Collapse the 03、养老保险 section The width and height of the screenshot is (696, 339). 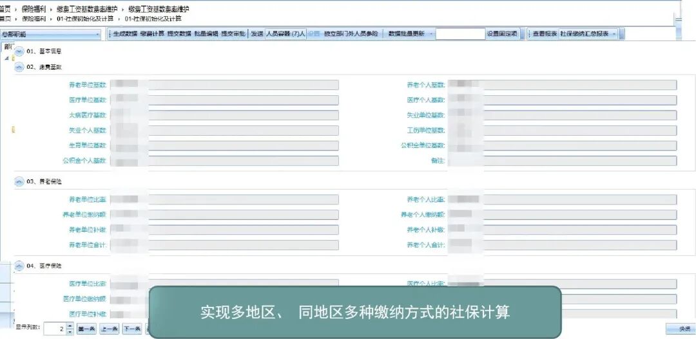19,181
